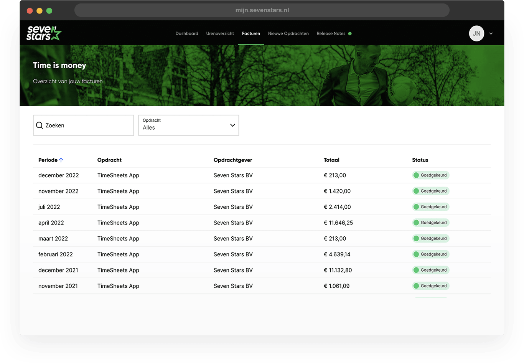Click the green window fullscreen button
The width and height of the screenshot is (524, 363).
click(49, 11)
